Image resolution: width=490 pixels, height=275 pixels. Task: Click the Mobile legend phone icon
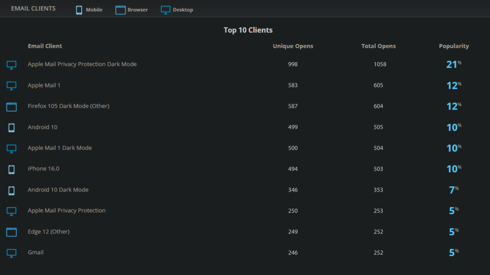coord(79,10)
